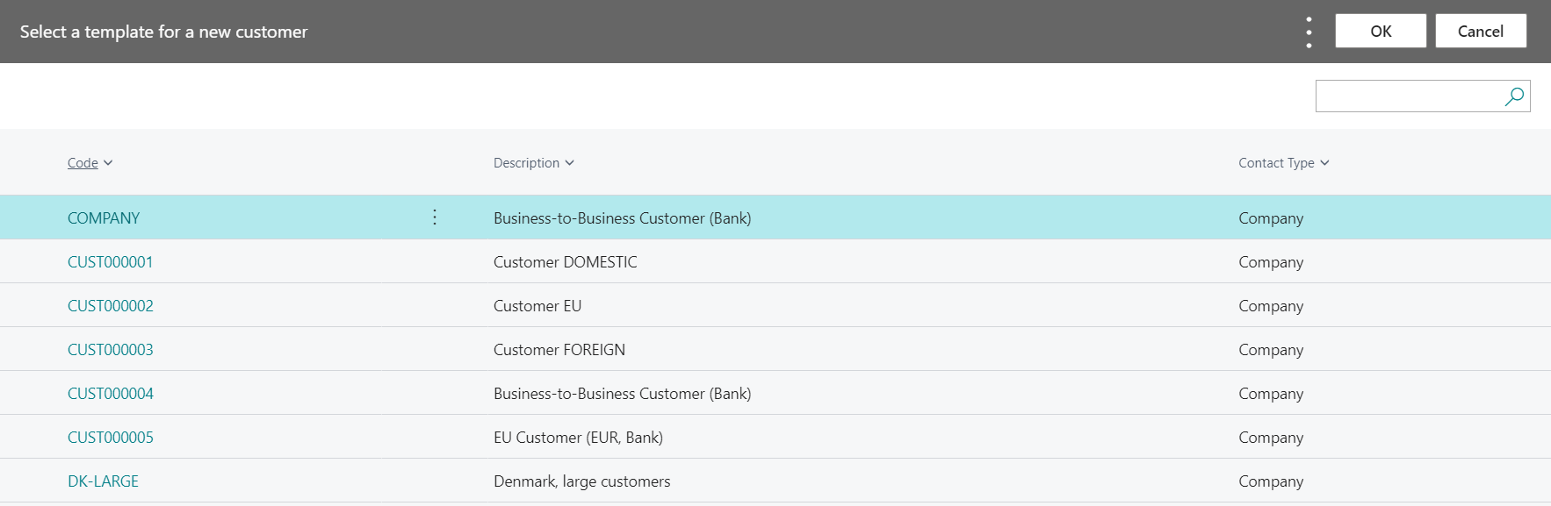1551x506 pixels.
Task: Open the more options menu in header
Action: 1309,32
